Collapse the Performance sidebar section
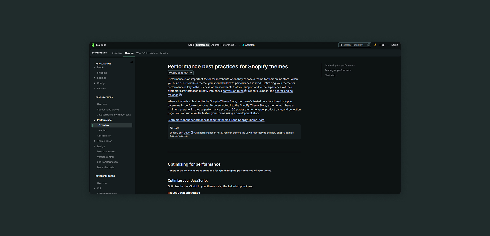Image resolution: width=490 pixels, height=236 pixels. (x=95, y=120)
